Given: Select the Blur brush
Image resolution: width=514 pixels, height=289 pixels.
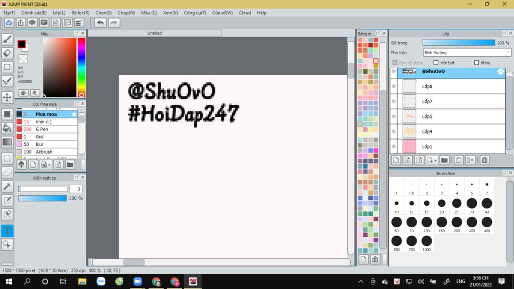Looking at the screenshot, I should 47,144.
